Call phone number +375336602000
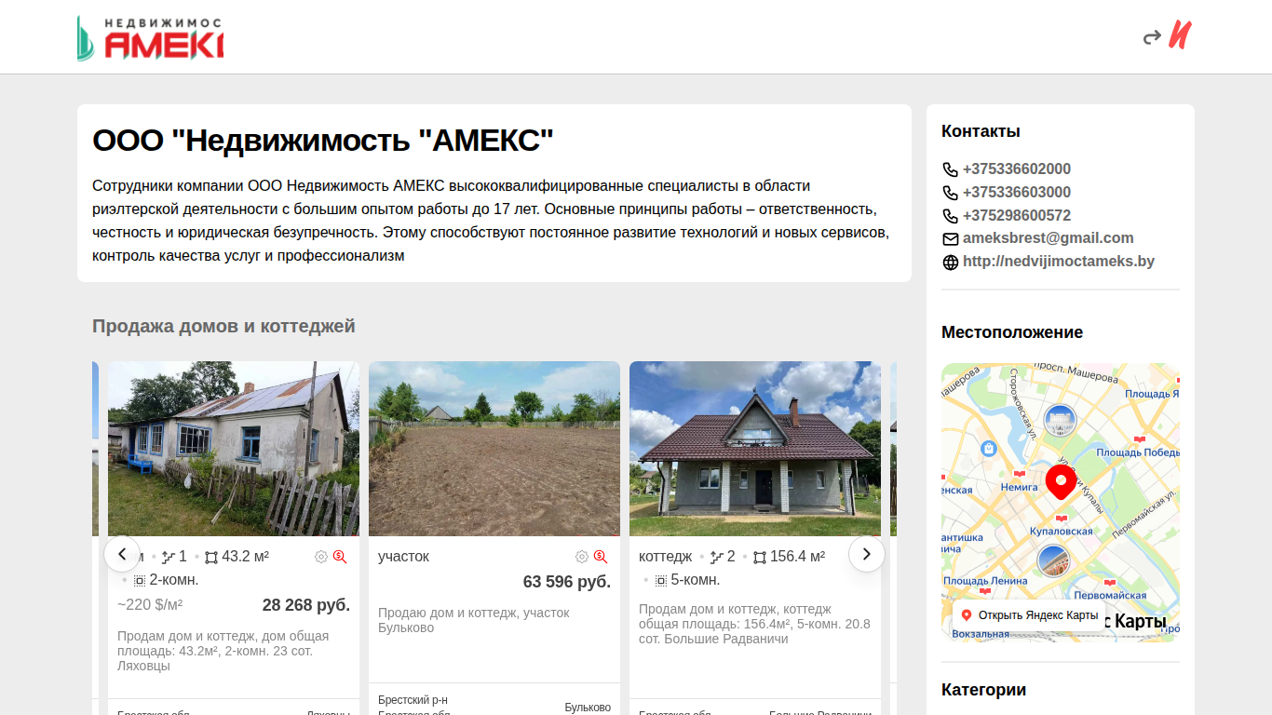Screen dimensions: 1272x715 [x=1017, y=169]
